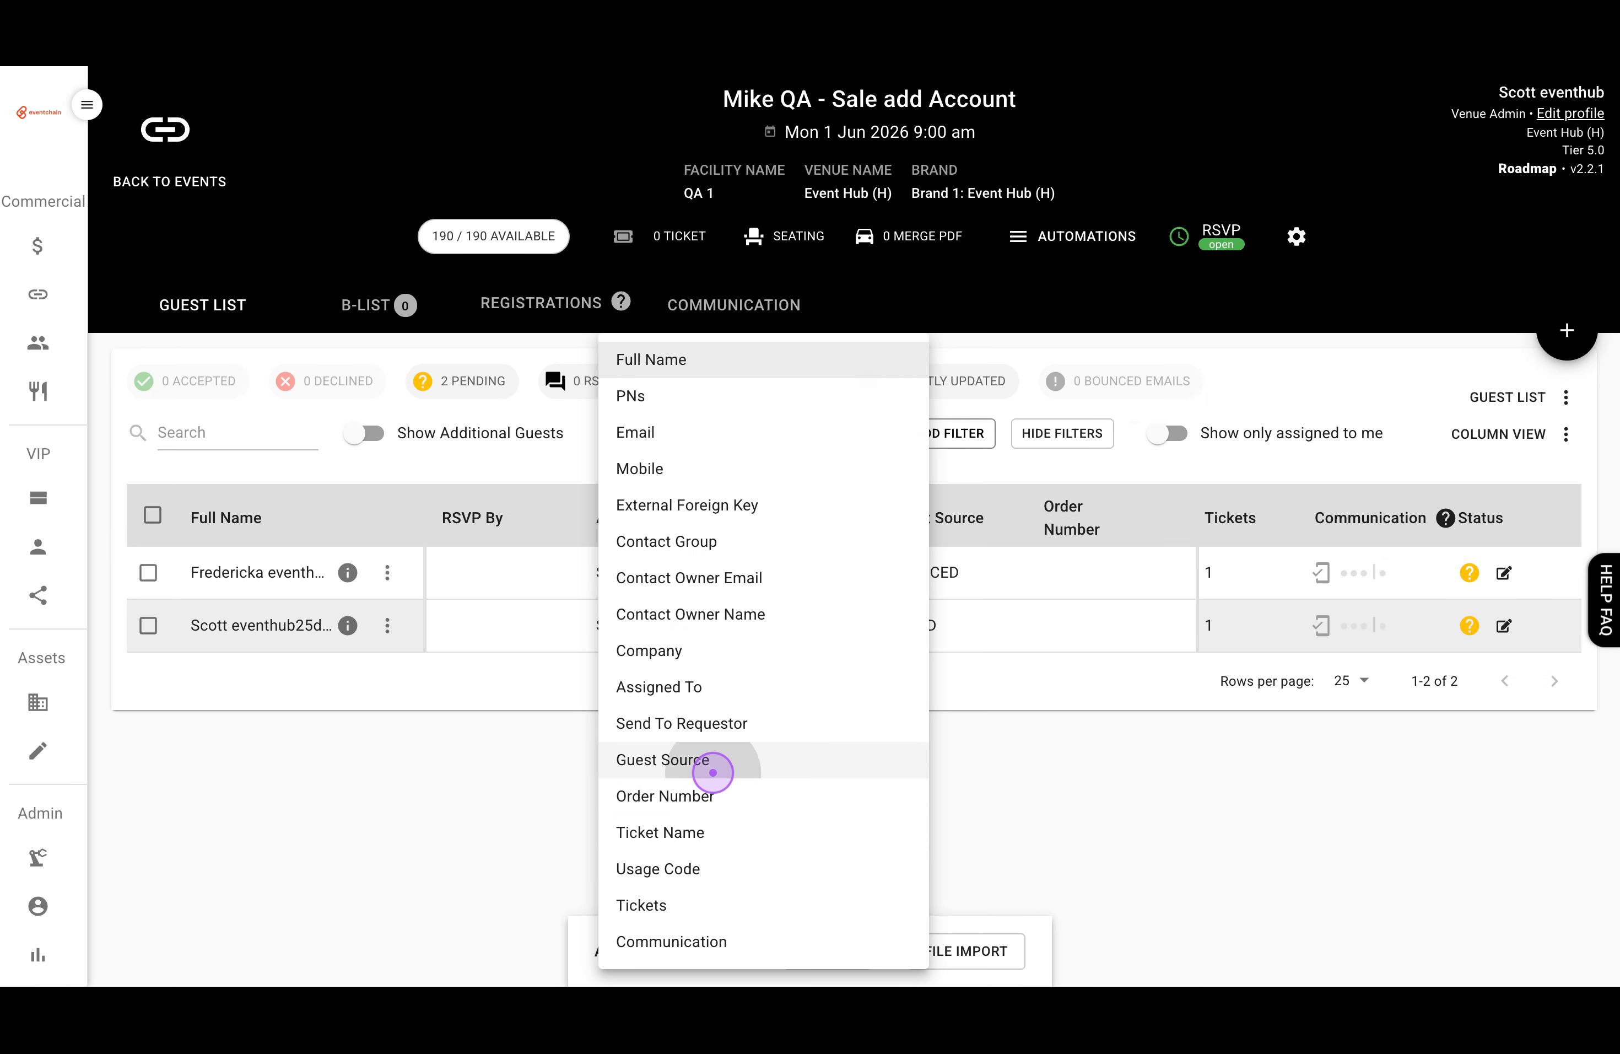Viewport: 1620px width, 1054px height.
Task: Choose Contact Group option
Action: [764, 541]
